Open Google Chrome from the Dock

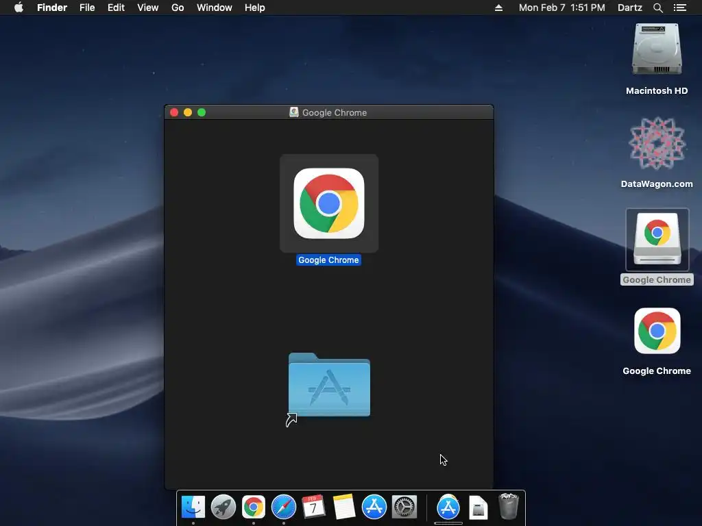pos(254,507)
